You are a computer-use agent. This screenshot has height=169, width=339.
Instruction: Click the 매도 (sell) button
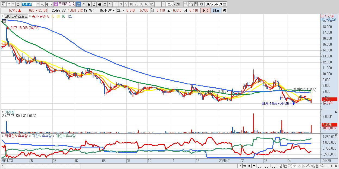coord(216,10)
